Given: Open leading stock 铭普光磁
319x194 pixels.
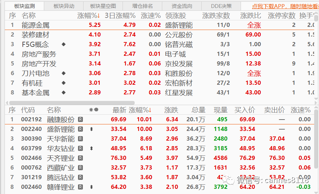Looking at the screenshot, I should click(x=179, y=44).
